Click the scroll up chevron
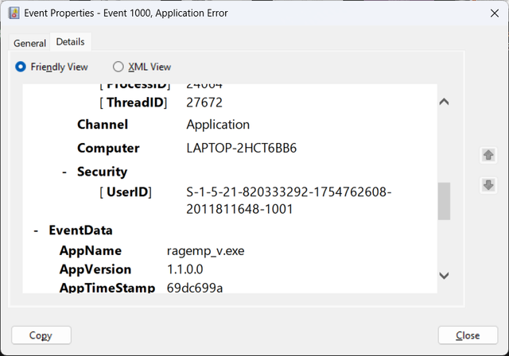 [x=444, y=102]
